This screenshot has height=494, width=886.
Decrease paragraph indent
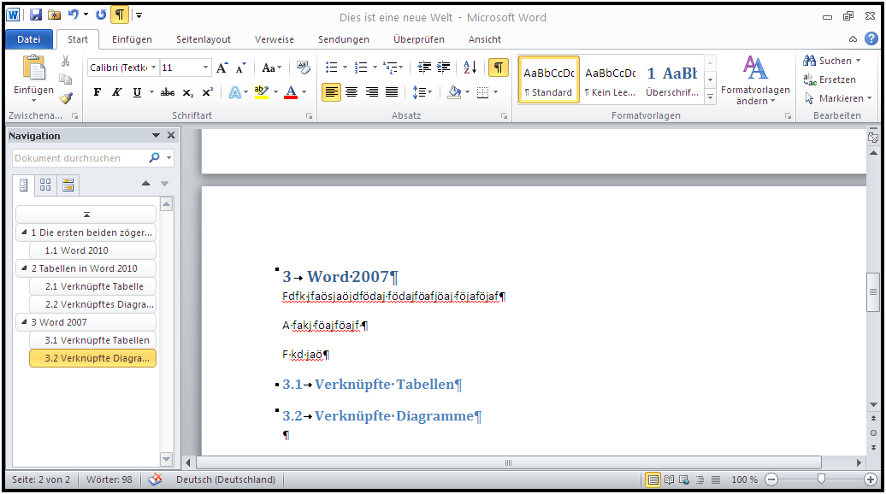pyautogui.click(x=424, y=68)
